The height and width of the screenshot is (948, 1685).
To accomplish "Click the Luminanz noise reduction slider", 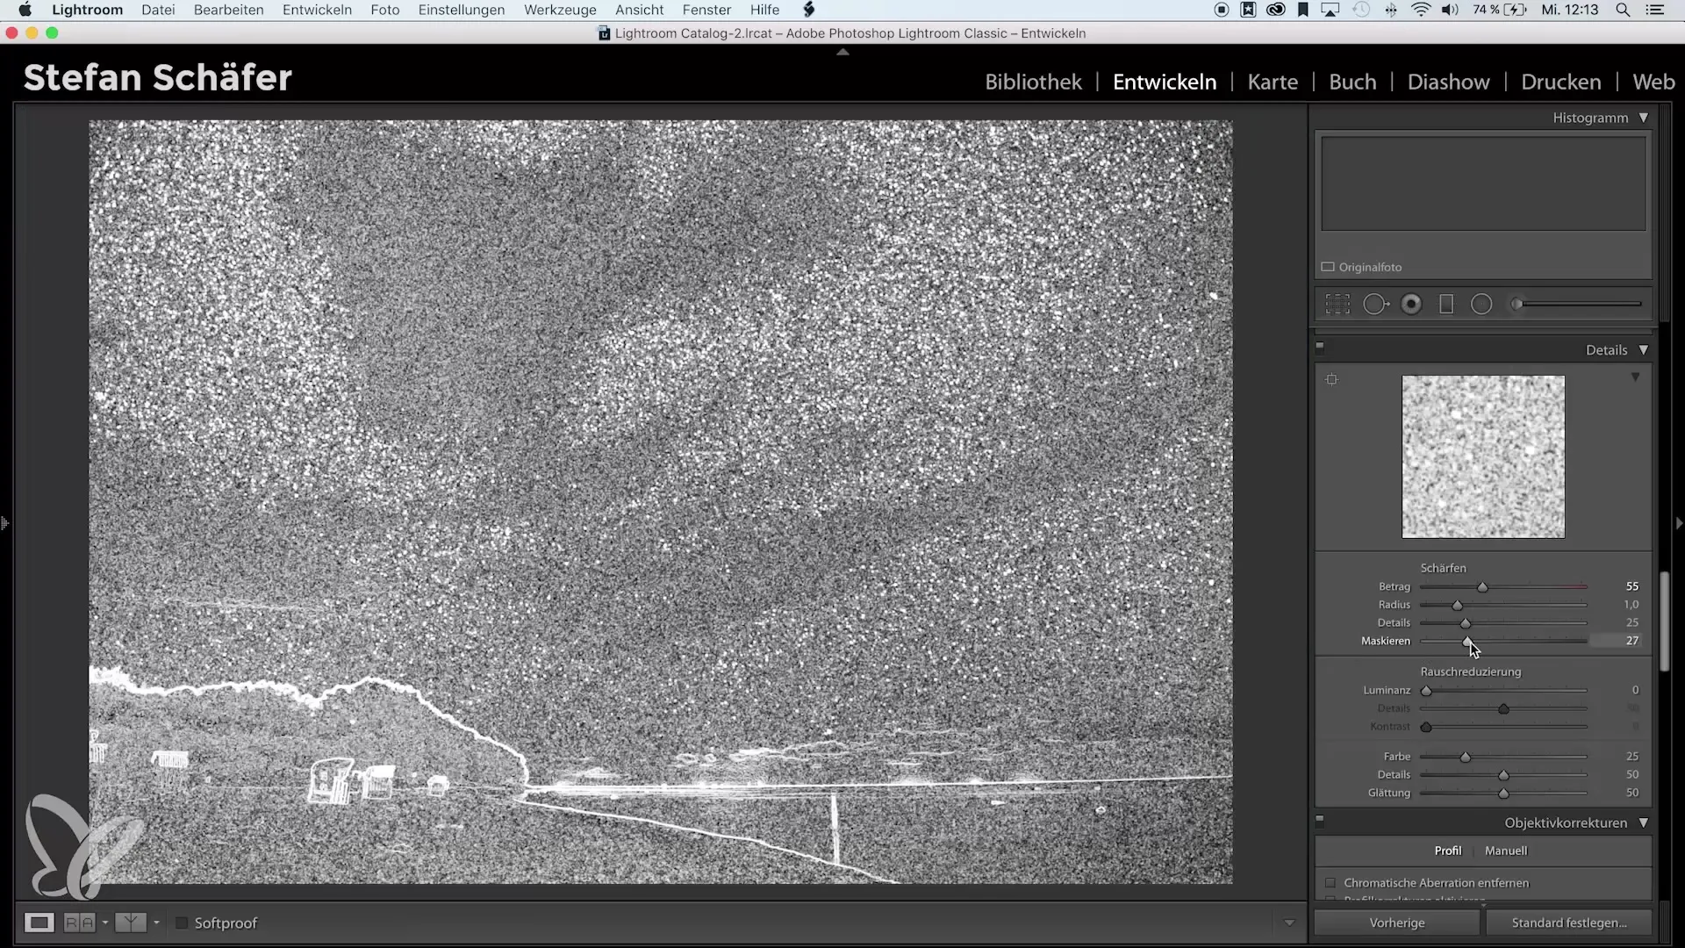I will 1503,691.
